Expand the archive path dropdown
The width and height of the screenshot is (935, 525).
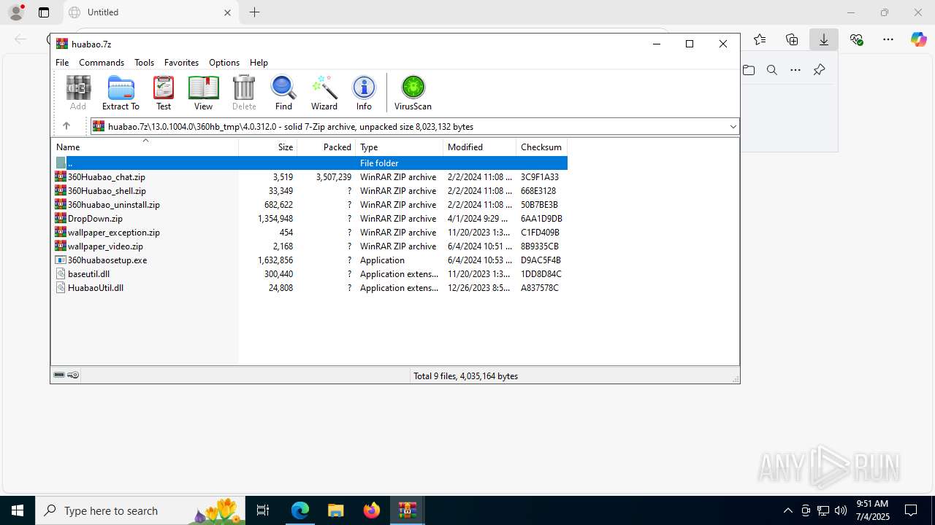pos(733,127)
